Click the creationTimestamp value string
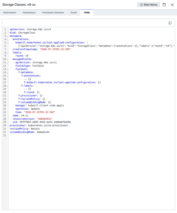The height and width of the screenshot is (213, 177). click(55, 49)
